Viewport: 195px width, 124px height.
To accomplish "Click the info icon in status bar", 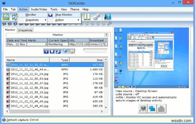I will tap(4, 120).
